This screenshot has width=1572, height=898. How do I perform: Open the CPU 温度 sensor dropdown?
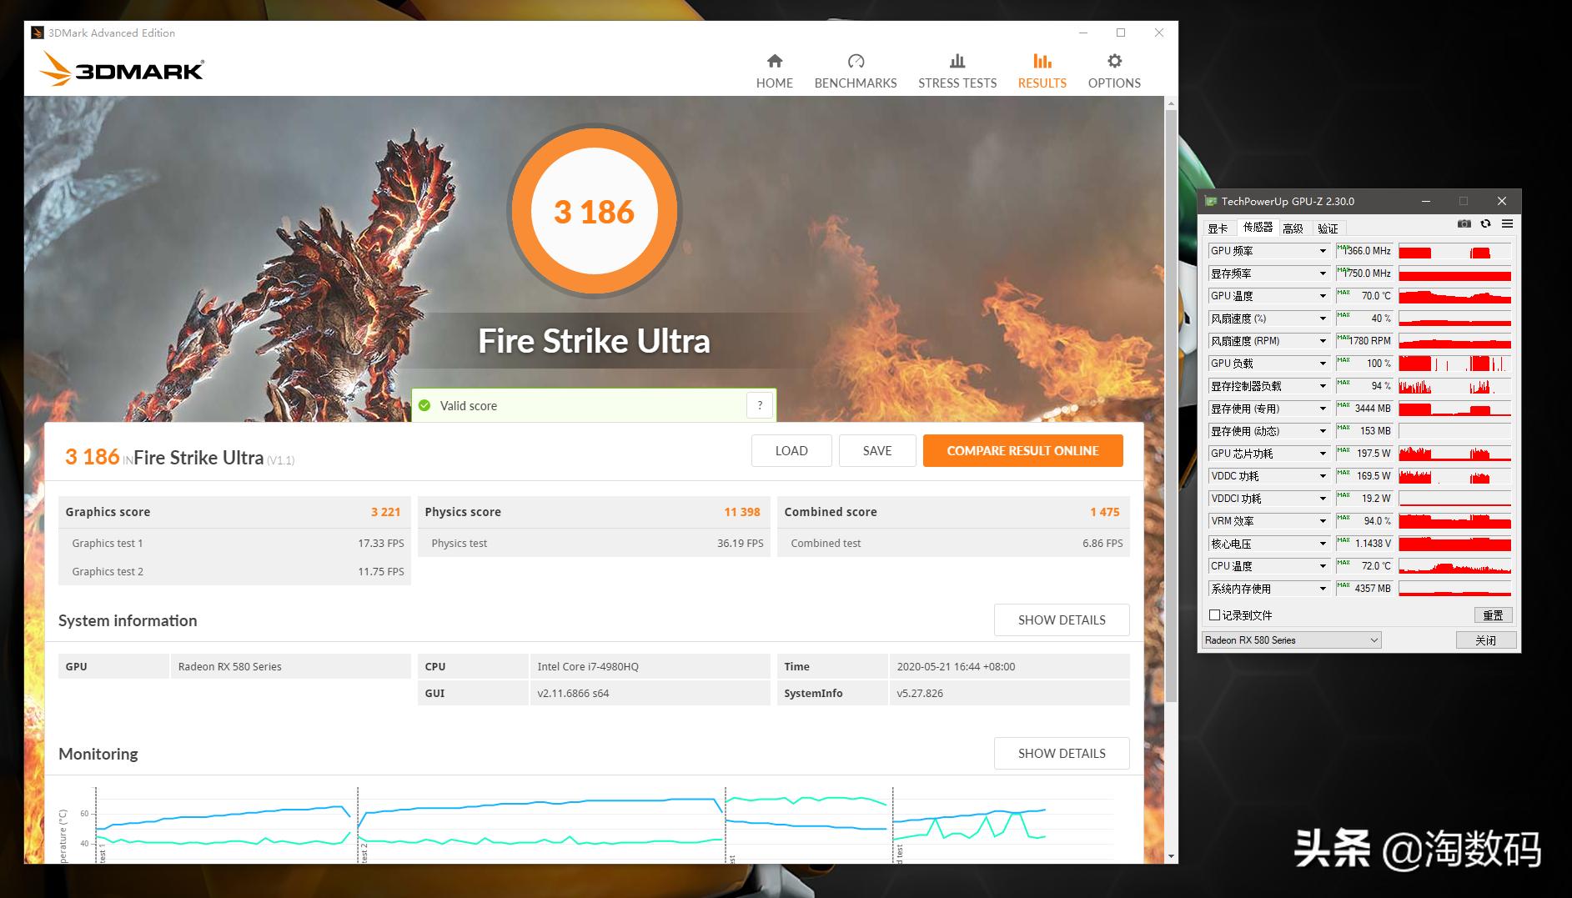point(1322,566)
